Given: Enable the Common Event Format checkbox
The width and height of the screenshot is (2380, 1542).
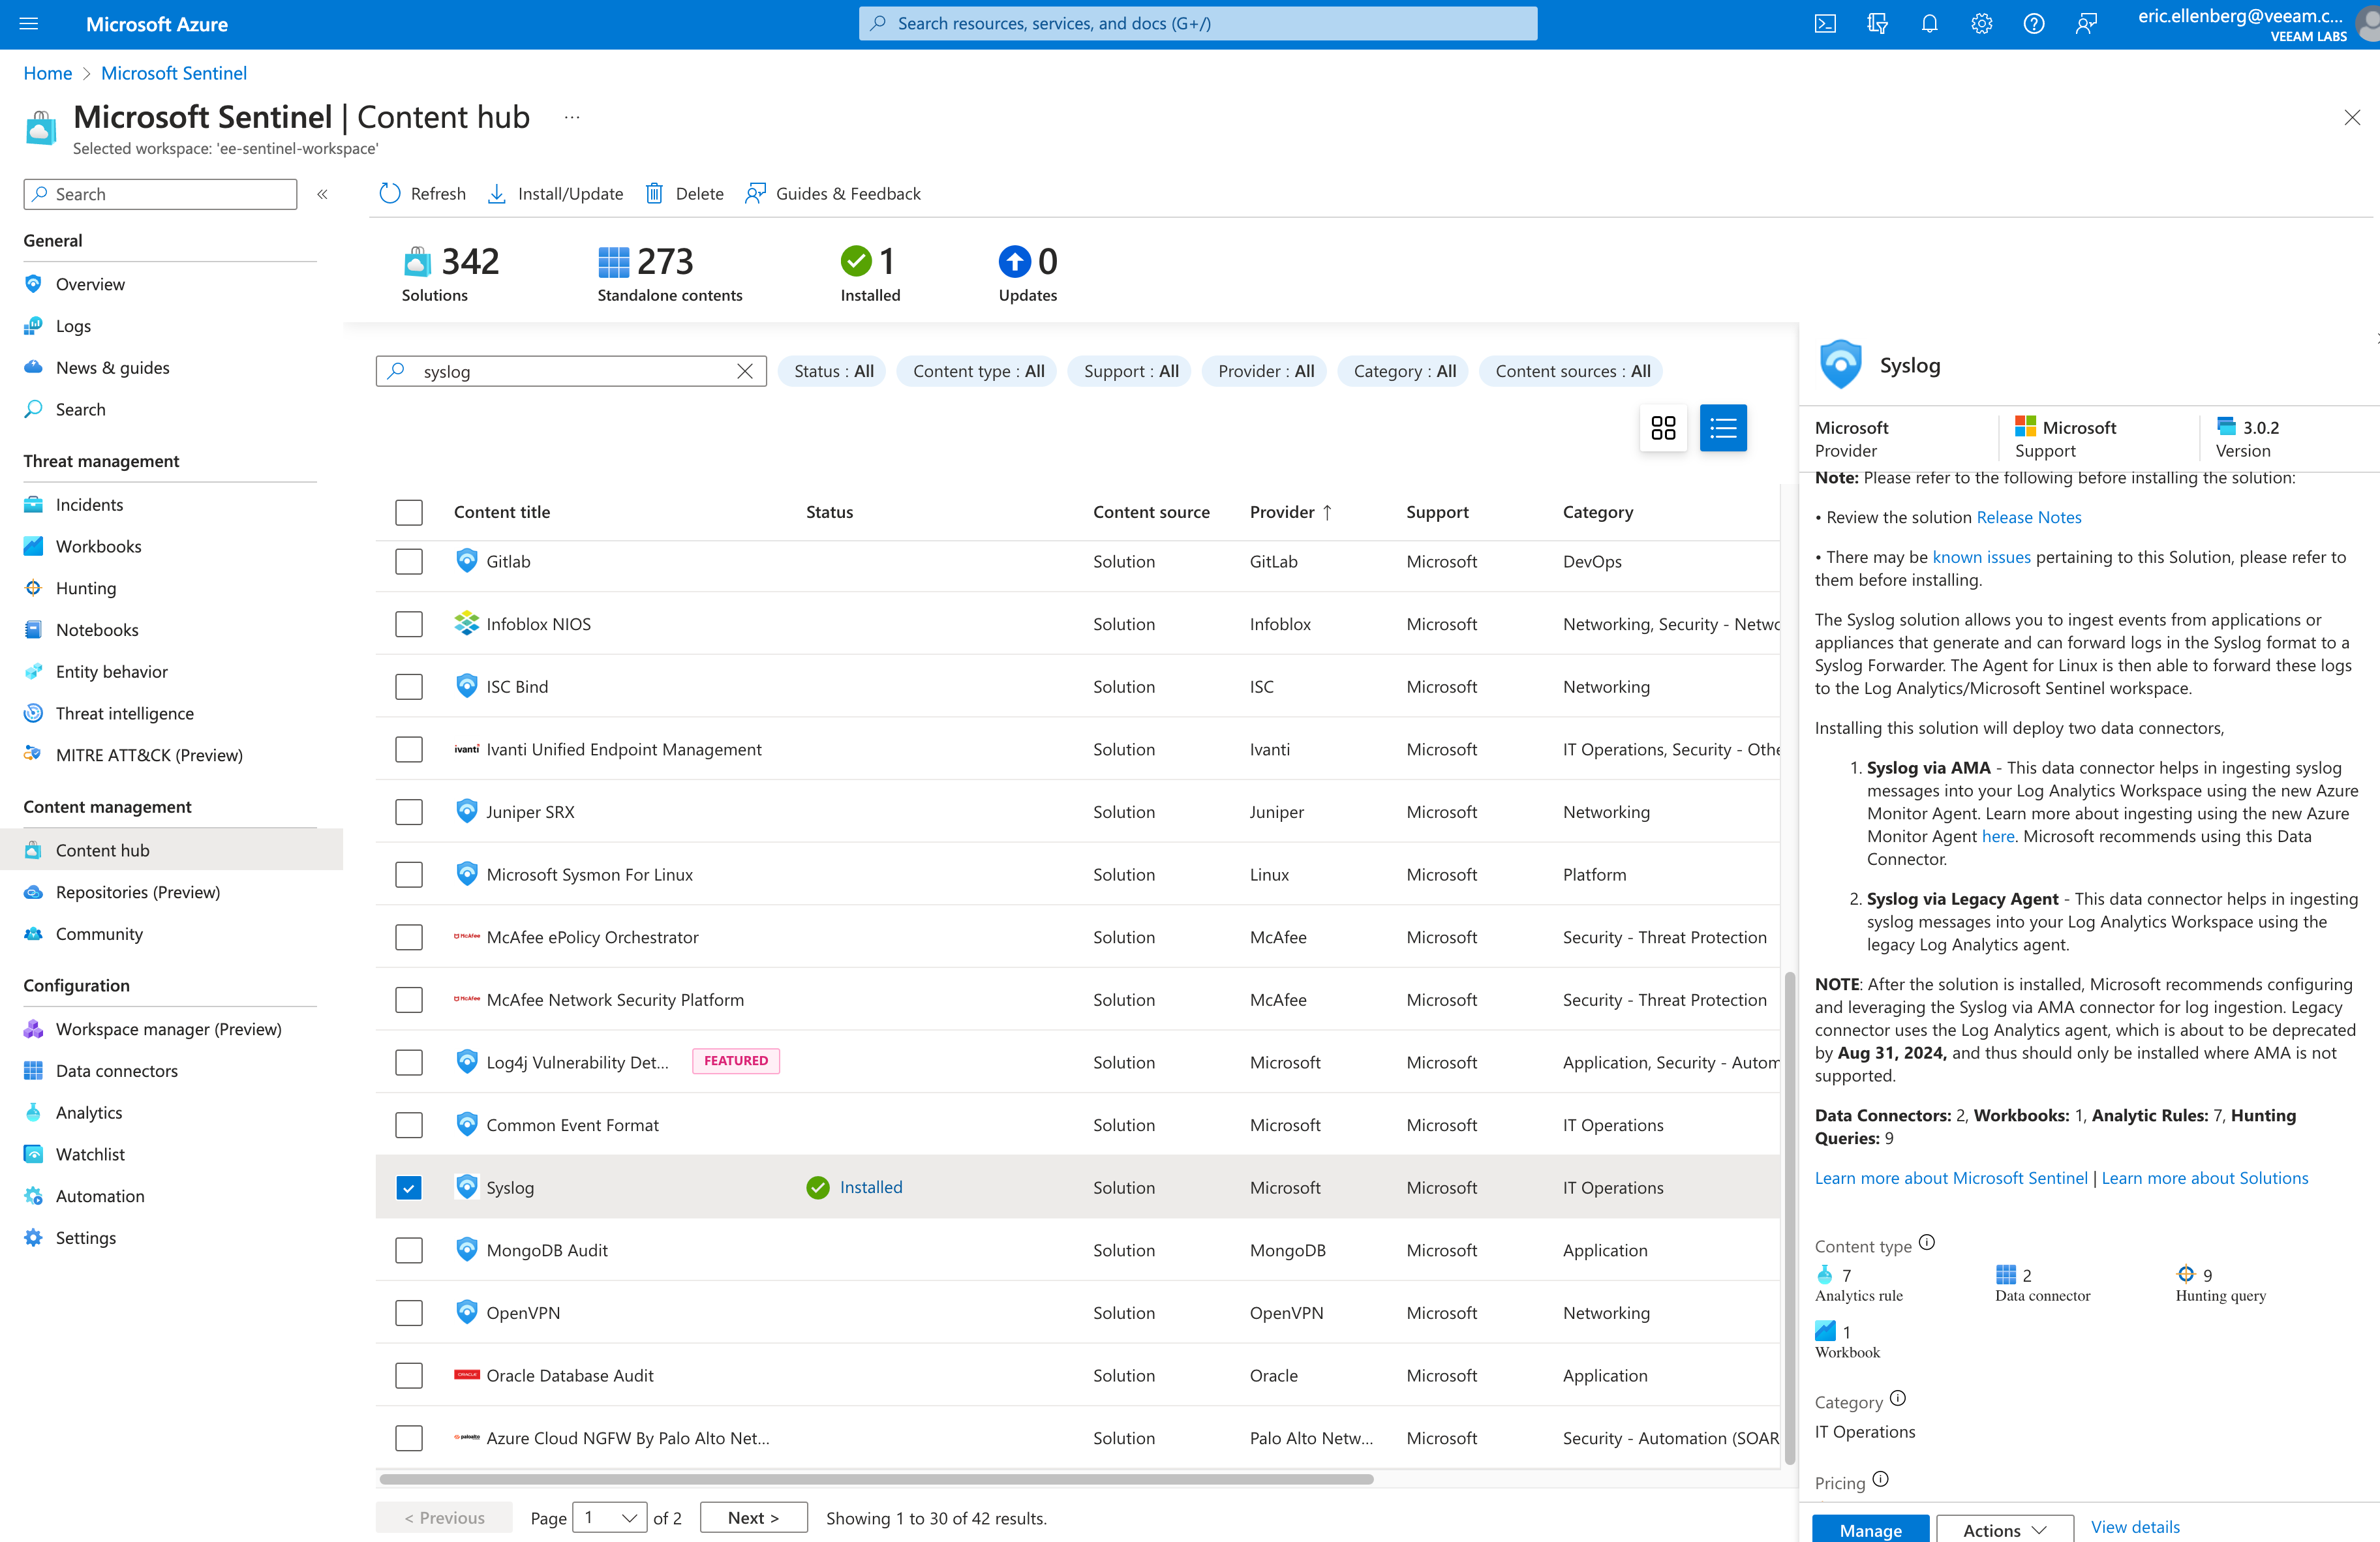Looking at the screenshot, I should 408,1124.
